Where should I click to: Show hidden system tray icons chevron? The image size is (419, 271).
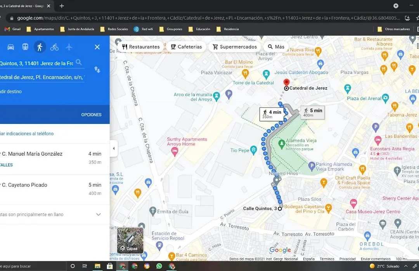point(406,266)
